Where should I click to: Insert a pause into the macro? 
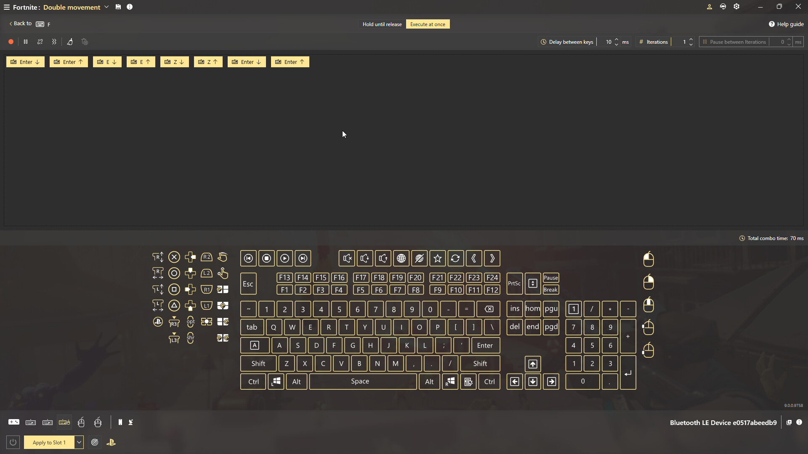click(25, 42)
